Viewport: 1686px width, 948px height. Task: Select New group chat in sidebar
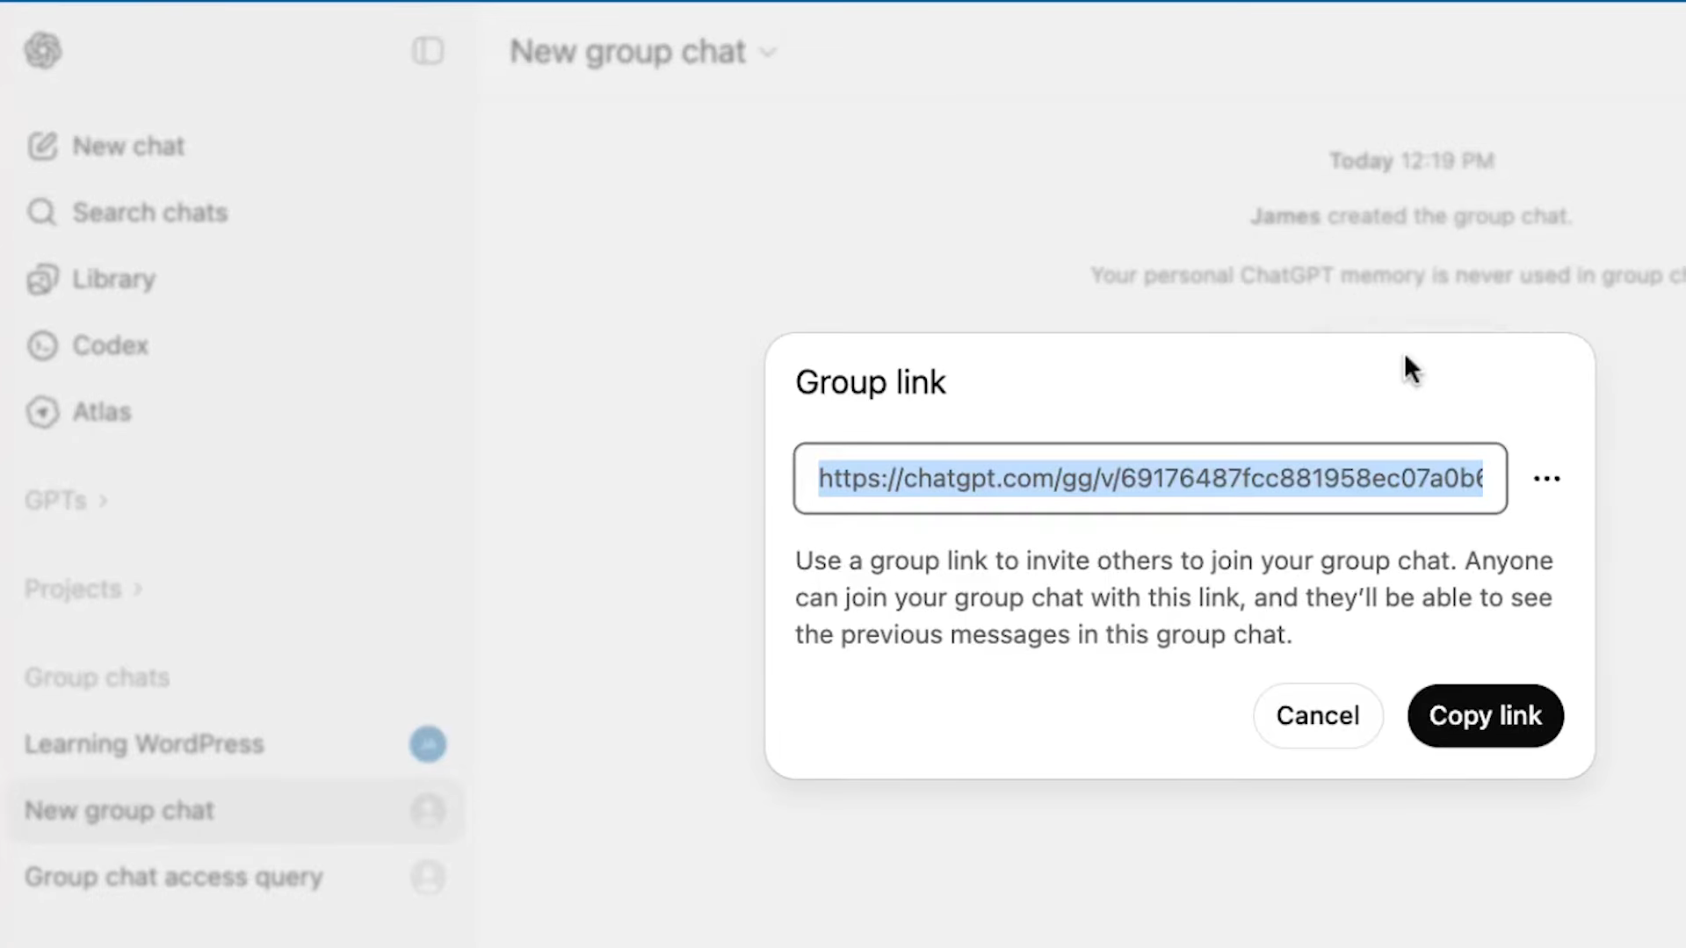pos(119,810)
